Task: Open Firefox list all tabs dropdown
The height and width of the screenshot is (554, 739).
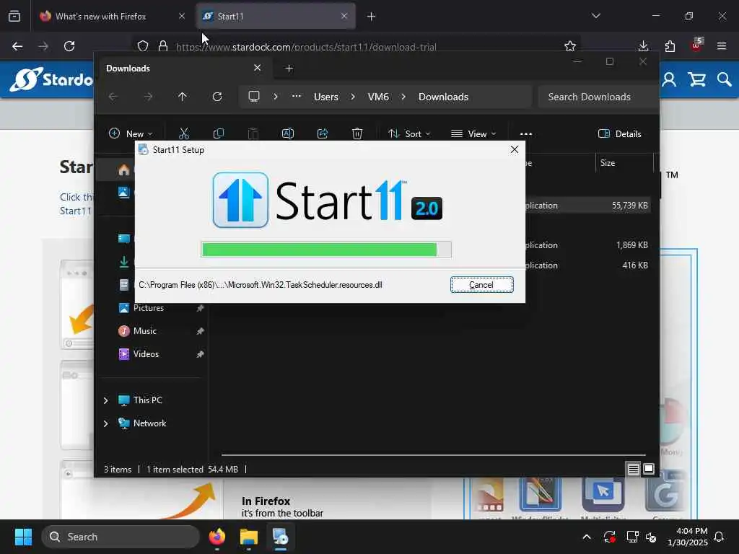Action: coord(595,16)
